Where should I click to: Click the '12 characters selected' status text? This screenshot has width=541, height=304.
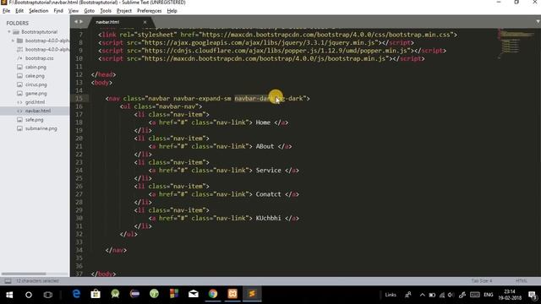[37, 281]
